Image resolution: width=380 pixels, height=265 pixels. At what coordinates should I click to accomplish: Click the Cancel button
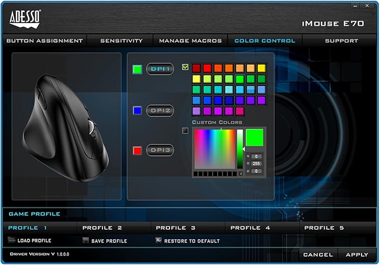(318, 255)
